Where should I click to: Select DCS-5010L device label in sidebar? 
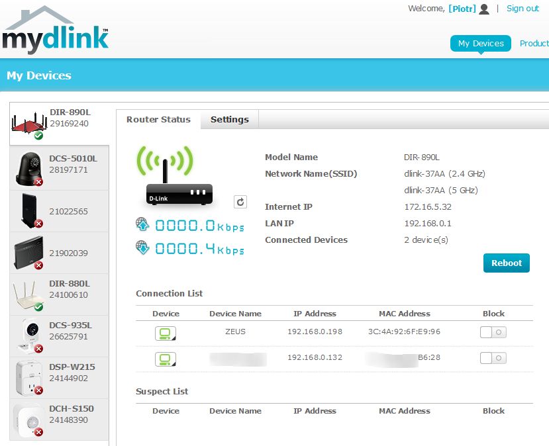pyautogui.click(x=73, y=158)
